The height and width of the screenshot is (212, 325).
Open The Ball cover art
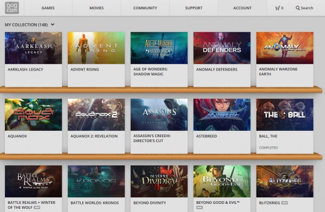pyautogui.click(x=285, y=114)
